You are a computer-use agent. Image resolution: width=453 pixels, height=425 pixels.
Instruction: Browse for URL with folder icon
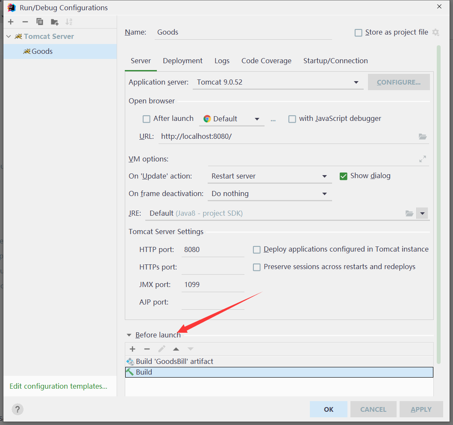click(x=423, y=137)
